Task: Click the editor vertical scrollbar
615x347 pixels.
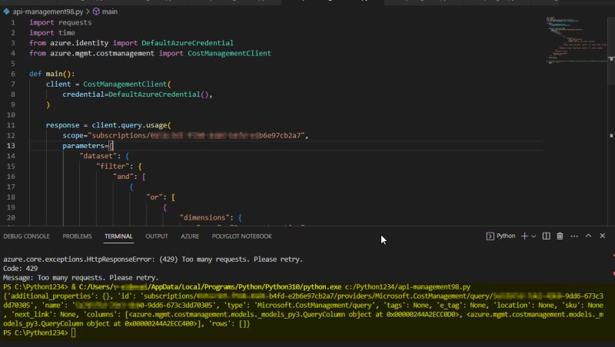Action: 611,50
